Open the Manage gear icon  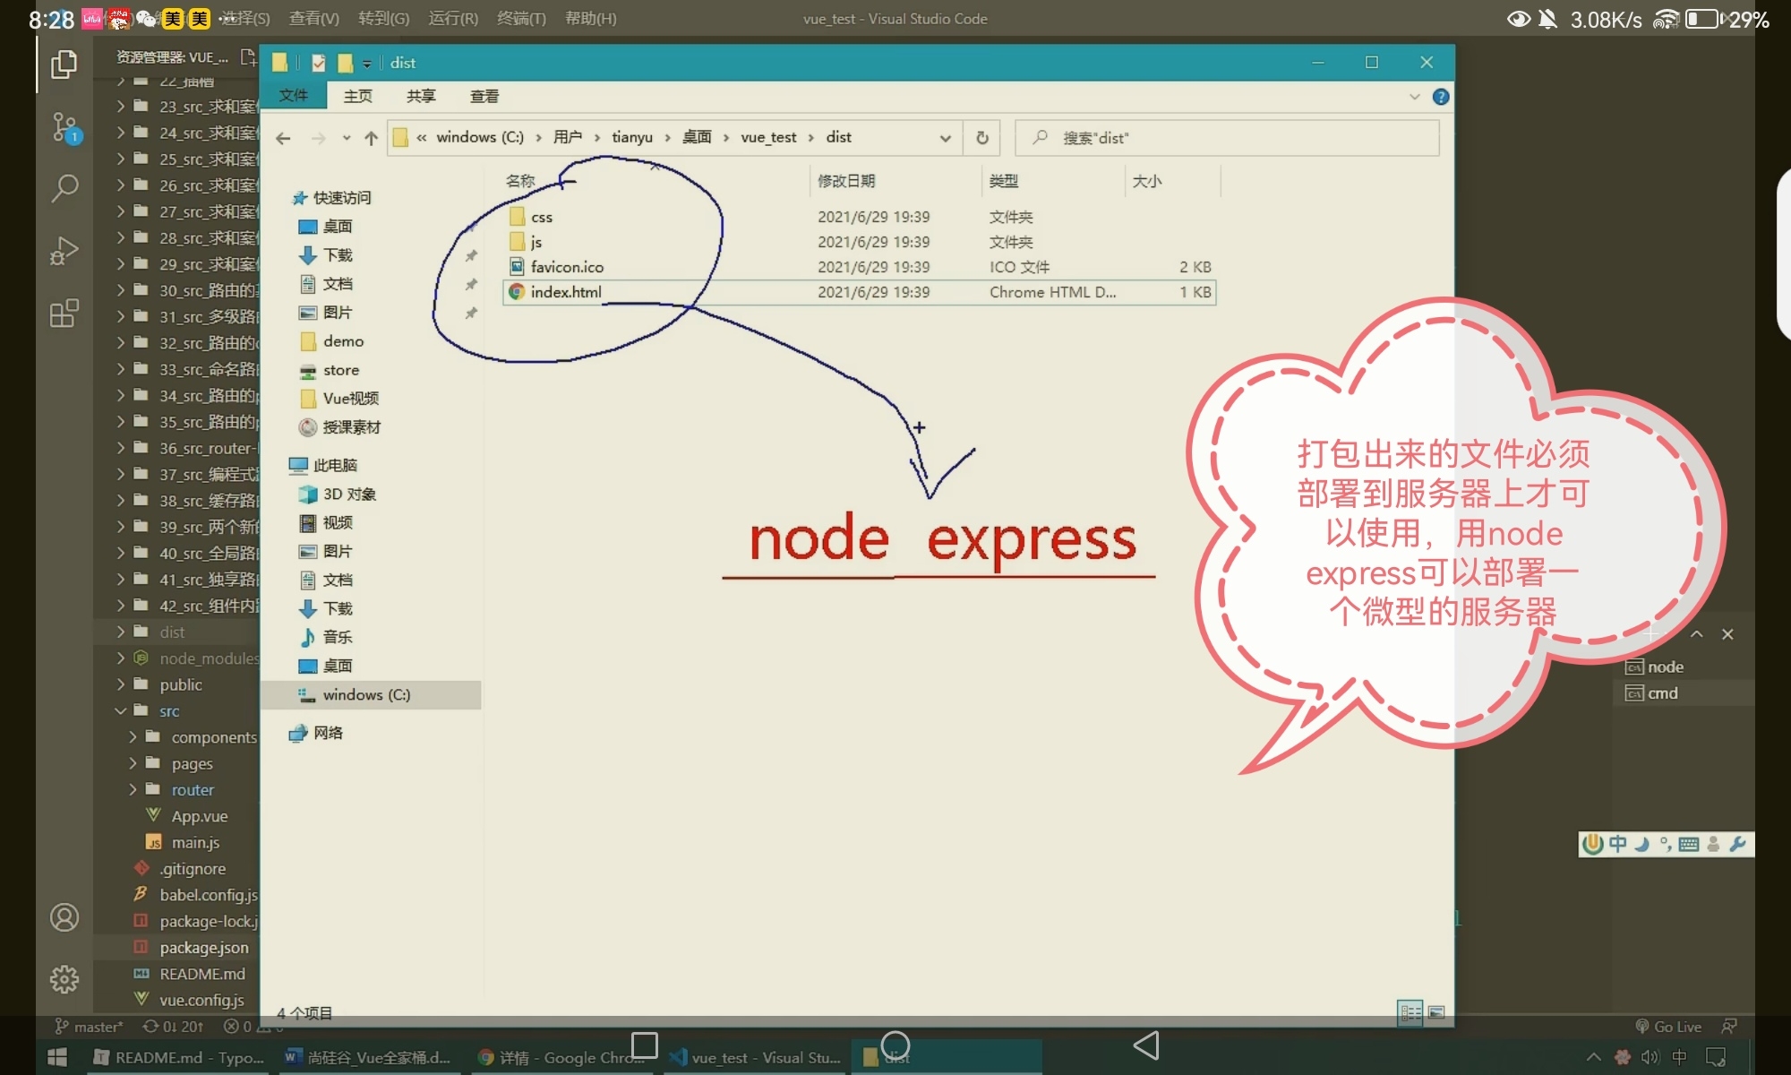coord(64,979)
